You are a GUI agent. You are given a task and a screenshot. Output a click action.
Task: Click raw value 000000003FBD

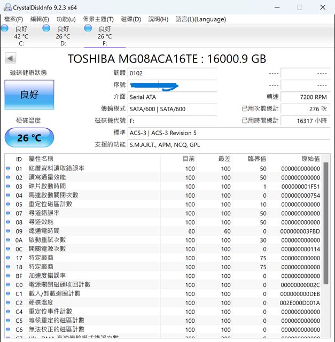click(x=300, y=231)
